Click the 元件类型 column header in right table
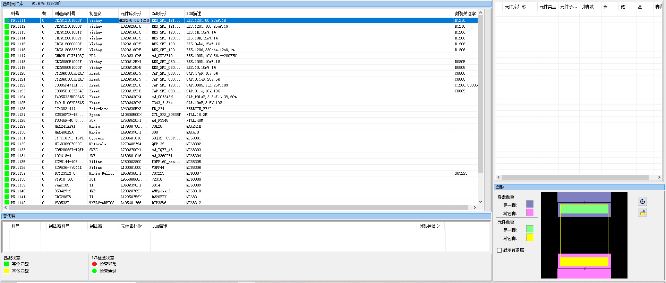The width and height of the screenshot is (666, 283). pyautogui.click(x=548, y=7)
